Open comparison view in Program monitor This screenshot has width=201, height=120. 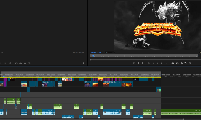click(186, 63)
